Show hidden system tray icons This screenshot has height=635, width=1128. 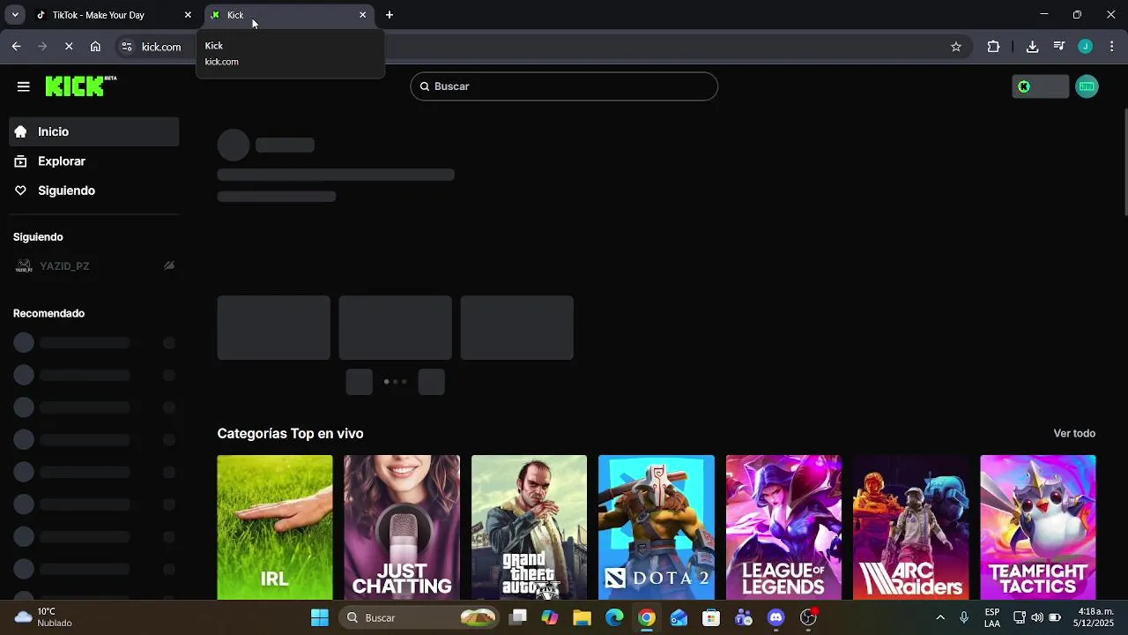coord(940,617)
